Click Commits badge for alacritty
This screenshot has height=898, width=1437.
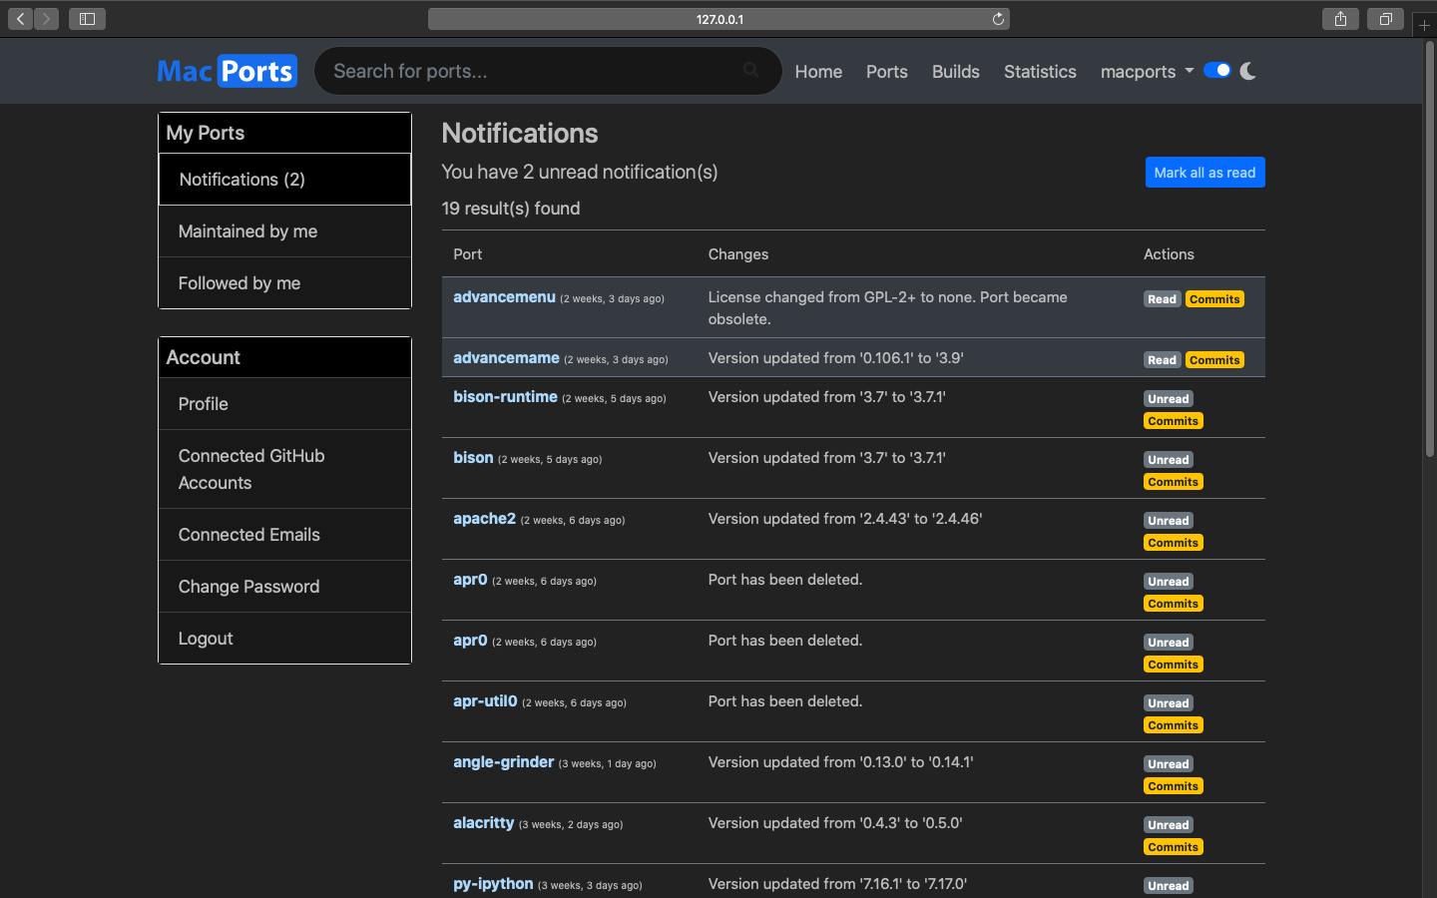(1174, 847)
